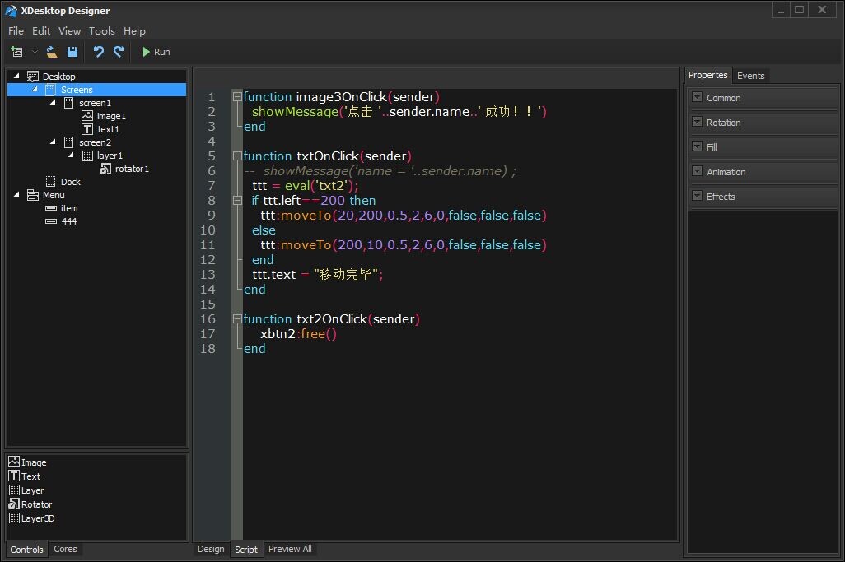Switch to the Design tab
Viewport: 845px width, 562px height.
click(x=211, y=549)
